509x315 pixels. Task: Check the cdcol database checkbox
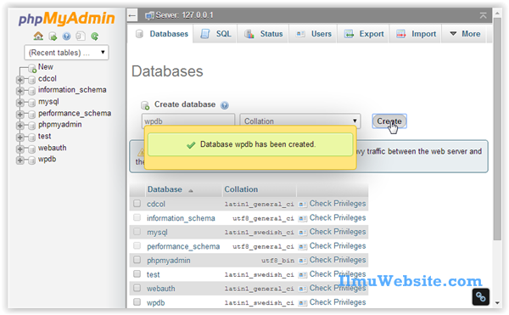point(137,203)
